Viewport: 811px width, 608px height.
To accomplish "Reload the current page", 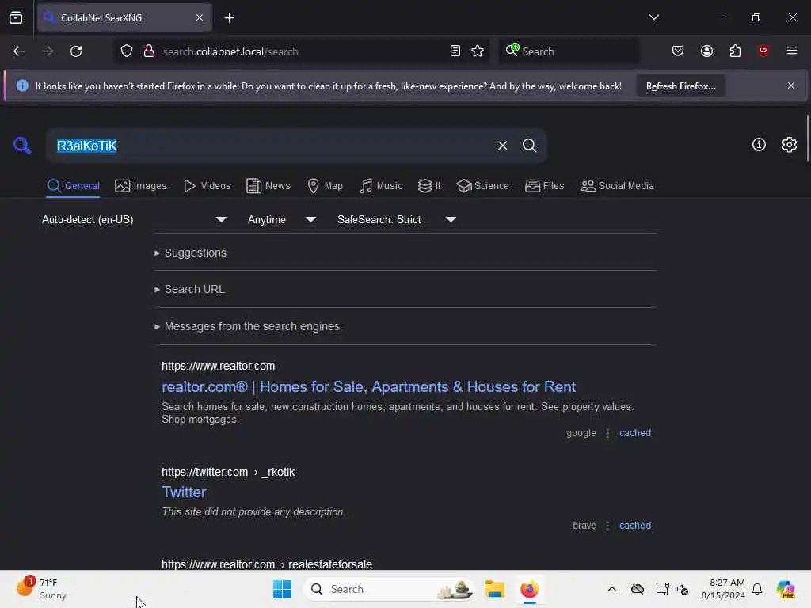I will (x=76, y=51).
